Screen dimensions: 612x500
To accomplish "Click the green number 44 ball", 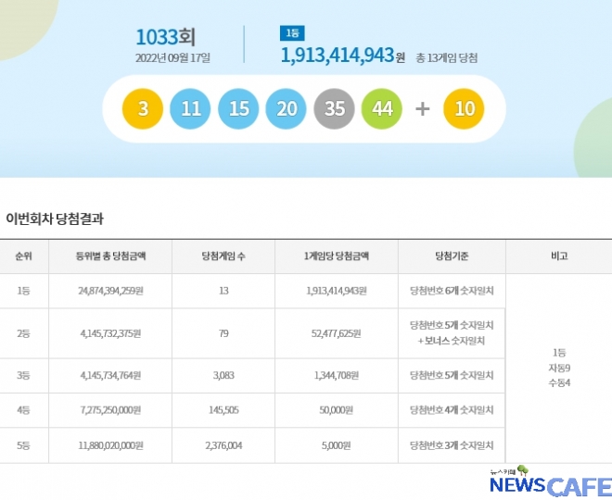I will point(382,108).
